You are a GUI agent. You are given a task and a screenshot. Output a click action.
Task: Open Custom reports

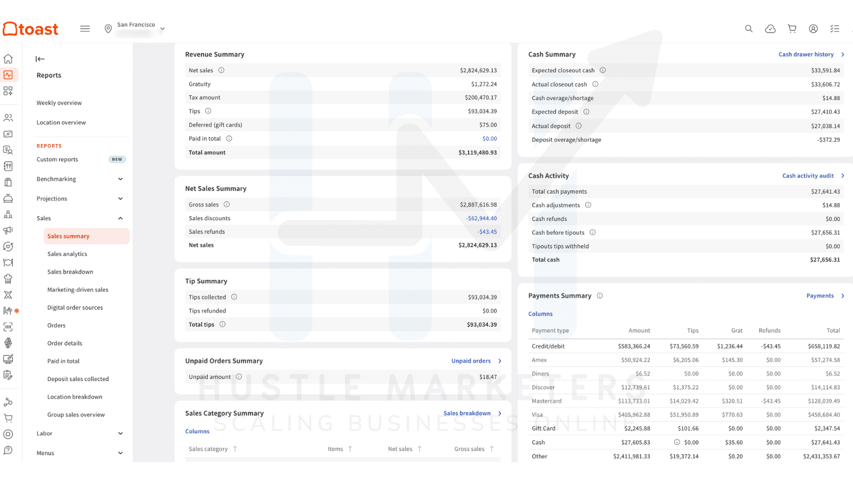point(57,160)
